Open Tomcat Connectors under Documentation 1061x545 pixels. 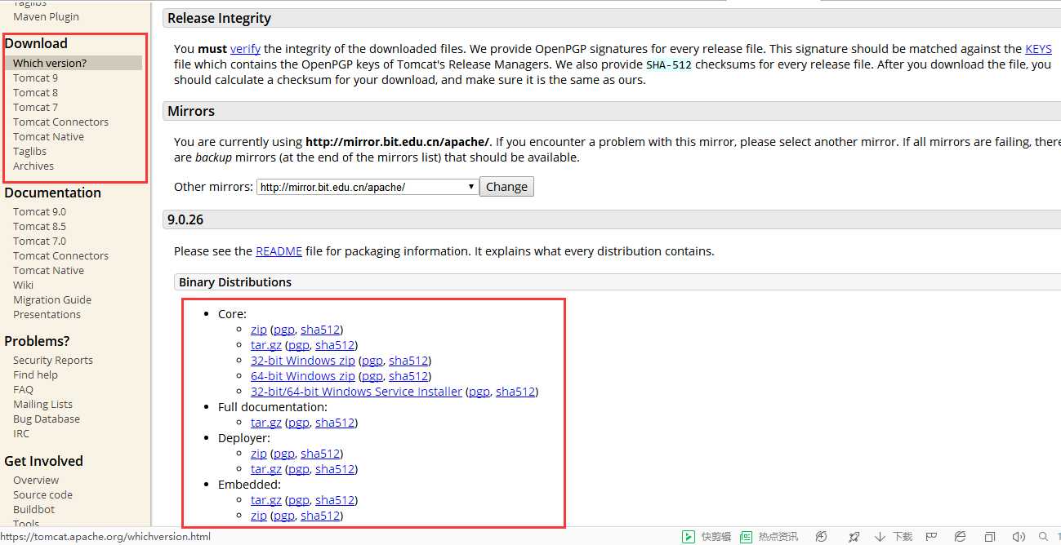(x=60, y=255)
